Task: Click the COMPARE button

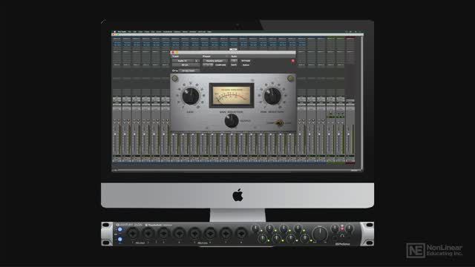Action: 220,65
